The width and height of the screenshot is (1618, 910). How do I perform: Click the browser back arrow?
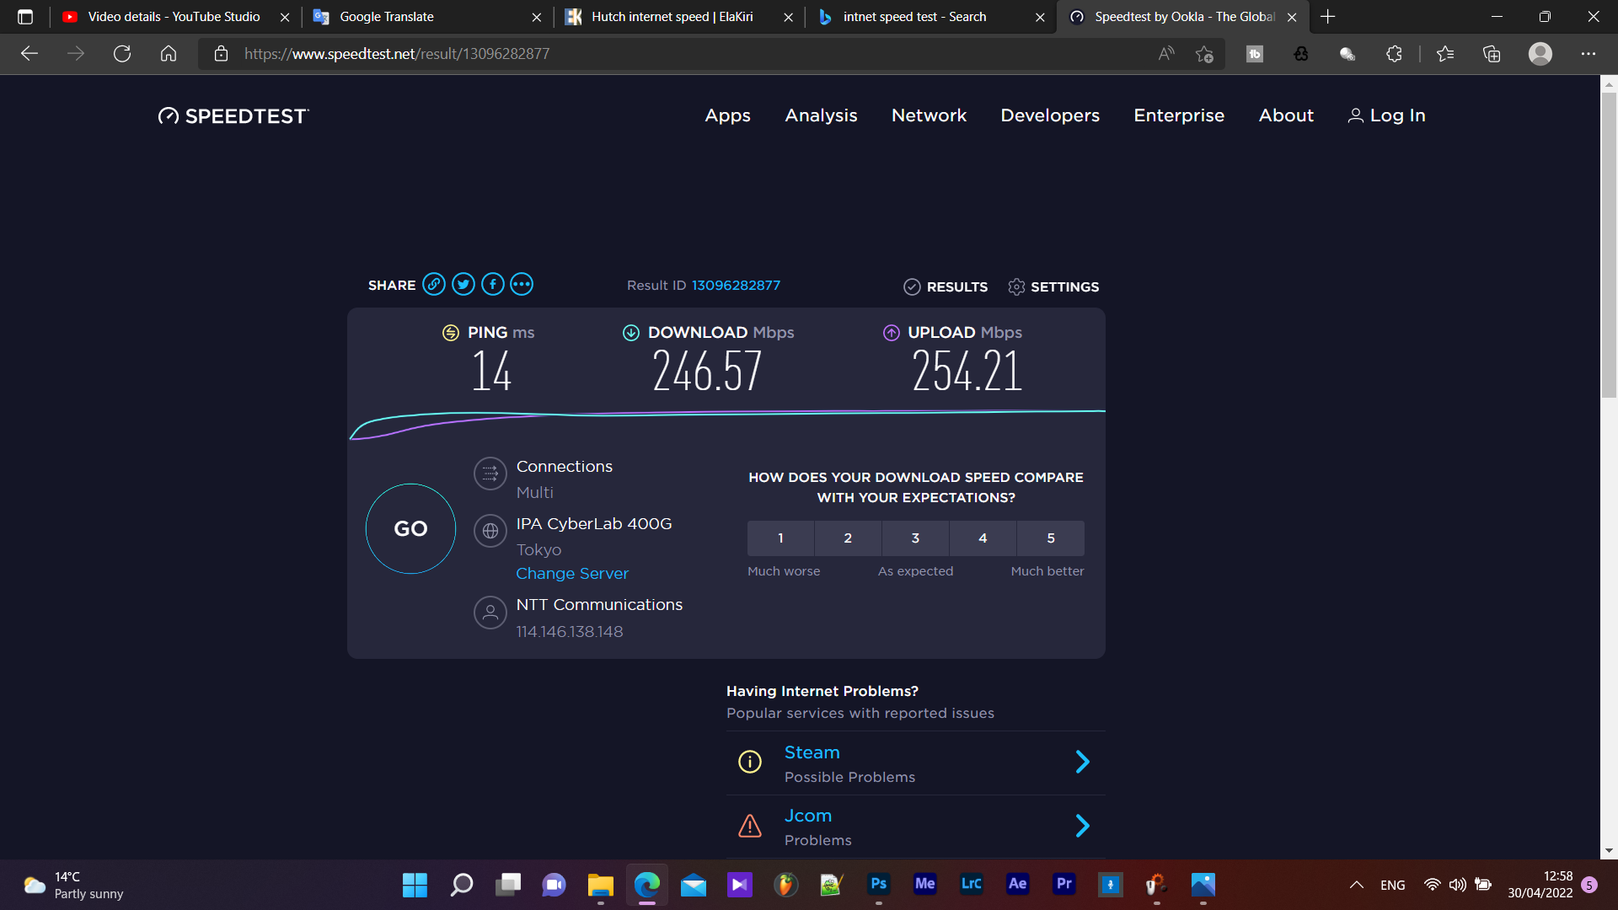click(29, 54)
